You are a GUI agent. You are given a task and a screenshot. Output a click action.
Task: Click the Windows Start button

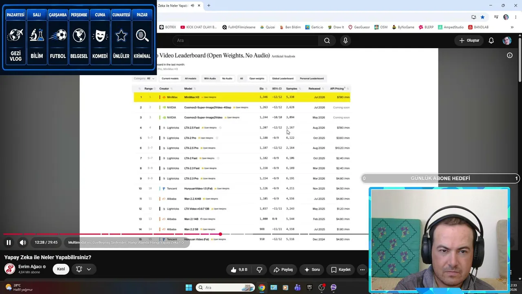click(189, 287)
